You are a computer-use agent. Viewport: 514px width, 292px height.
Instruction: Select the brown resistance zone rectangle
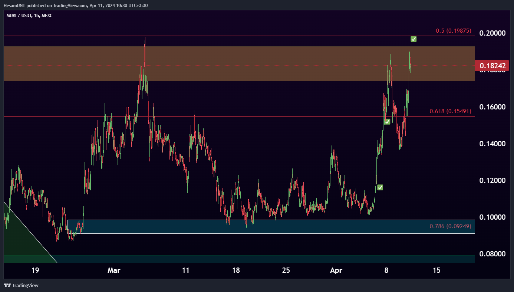coord(239,63)
